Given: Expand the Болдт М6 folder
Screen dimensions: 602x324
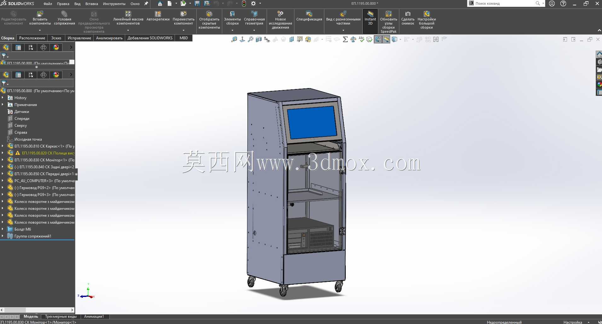Looking at the screenshot, I should [3, 229].
